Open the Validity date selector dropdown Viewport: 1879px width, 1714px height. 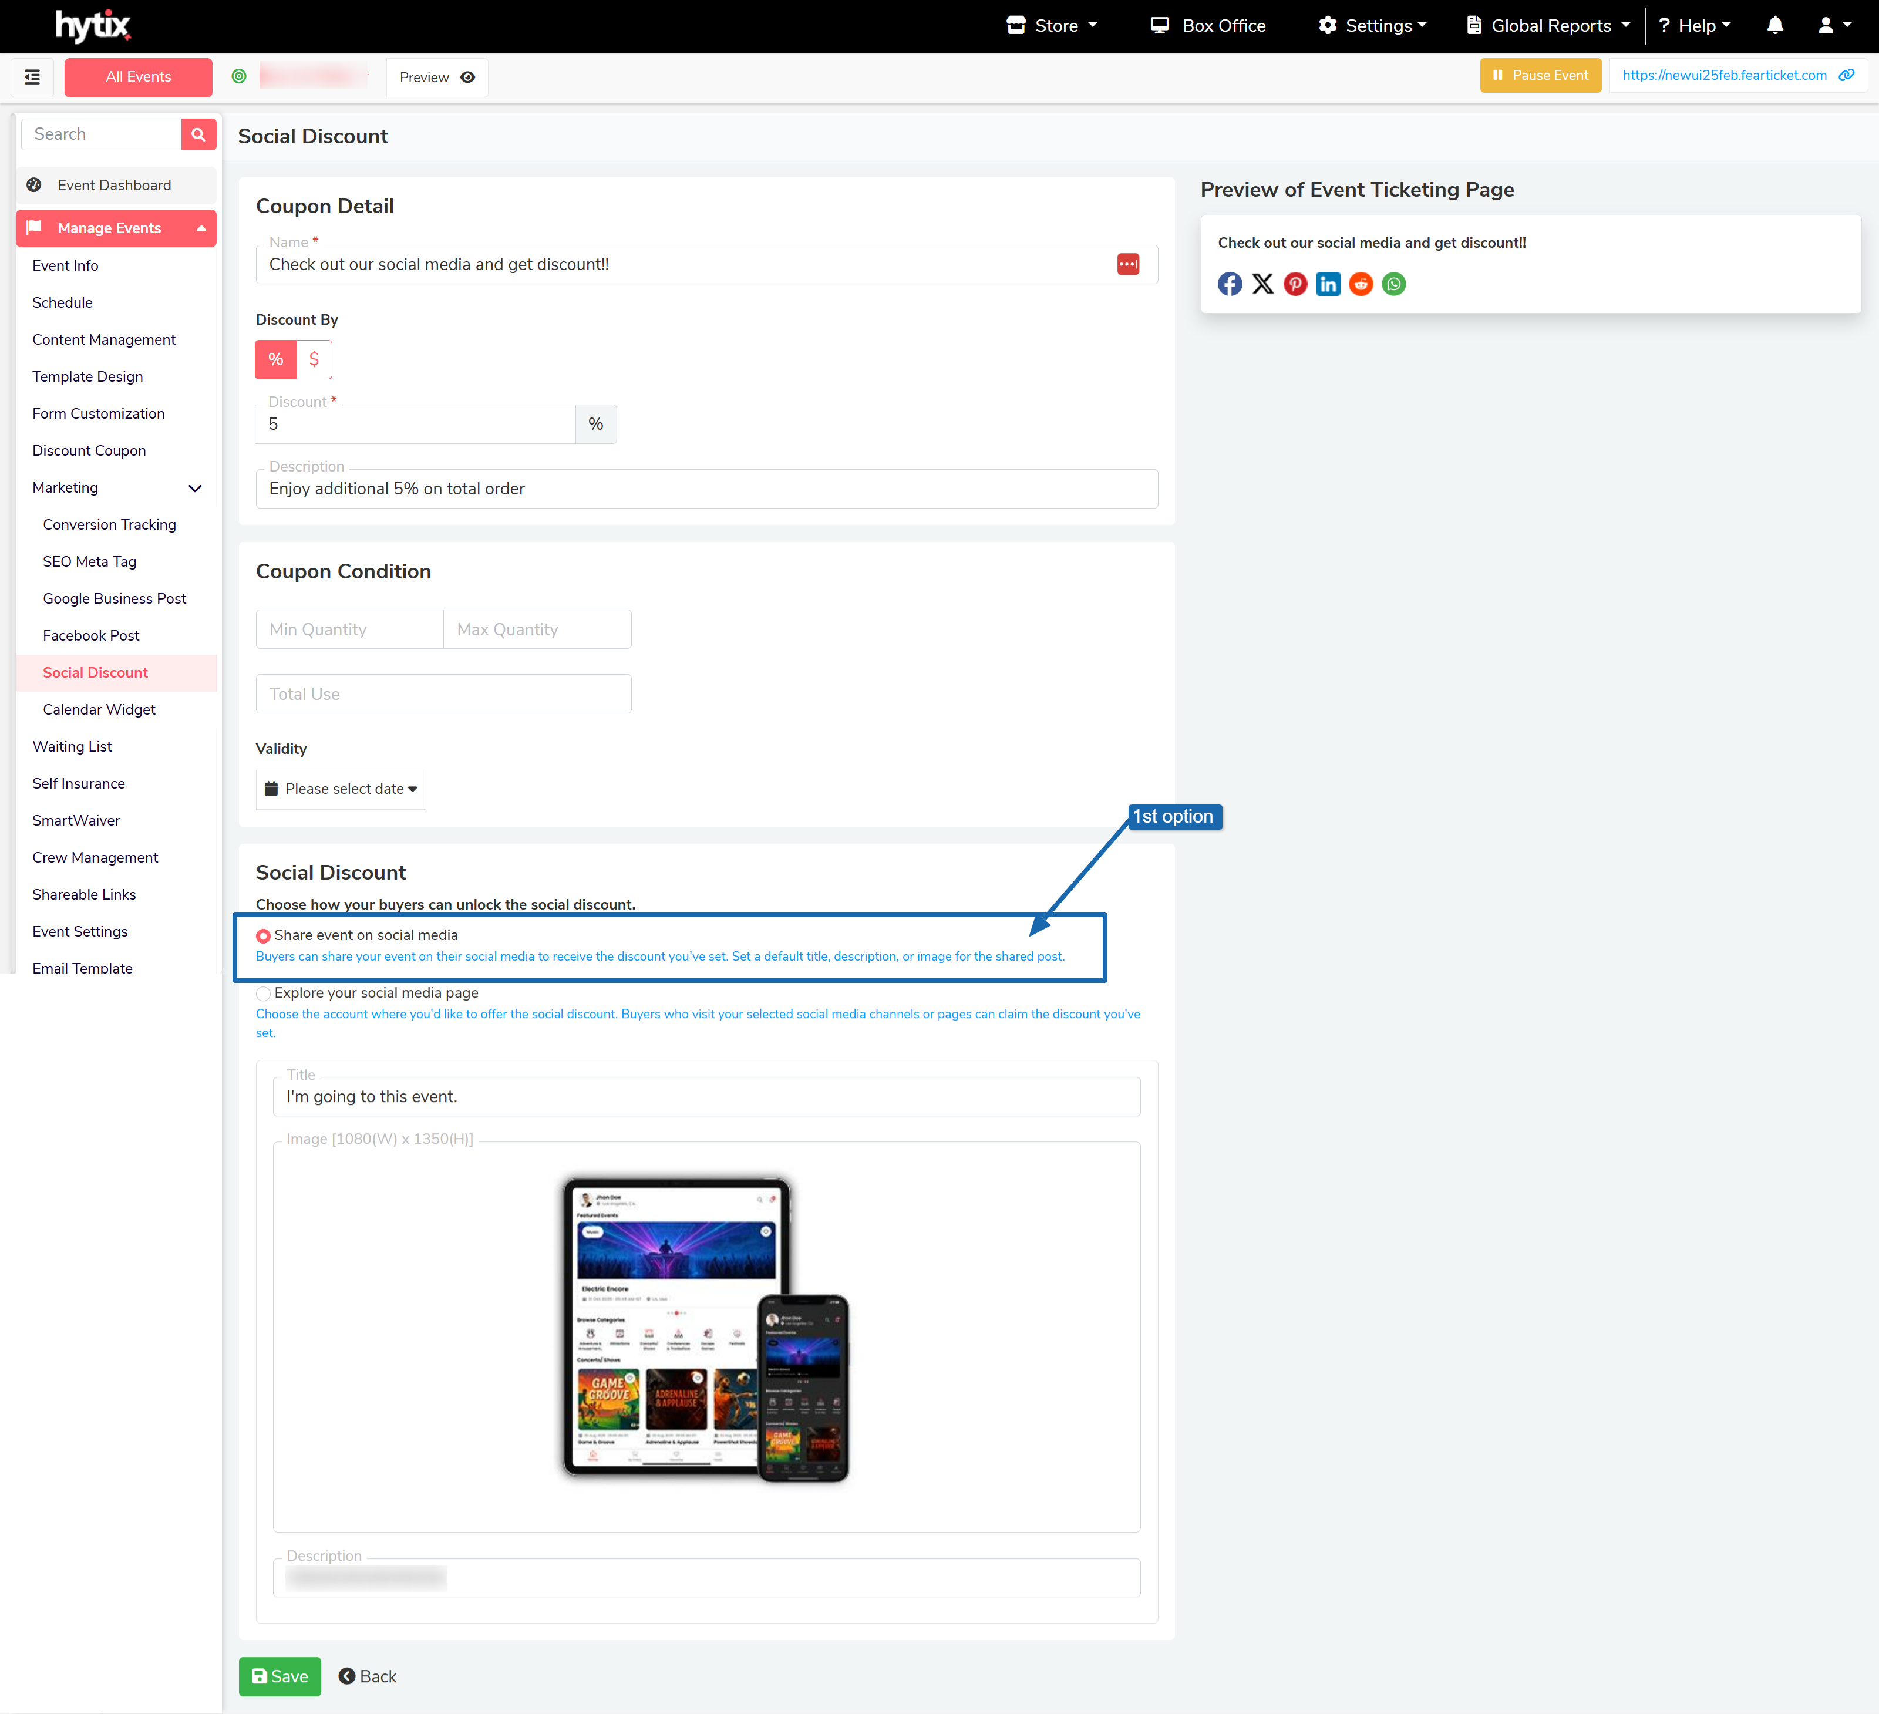coord(341,789)
